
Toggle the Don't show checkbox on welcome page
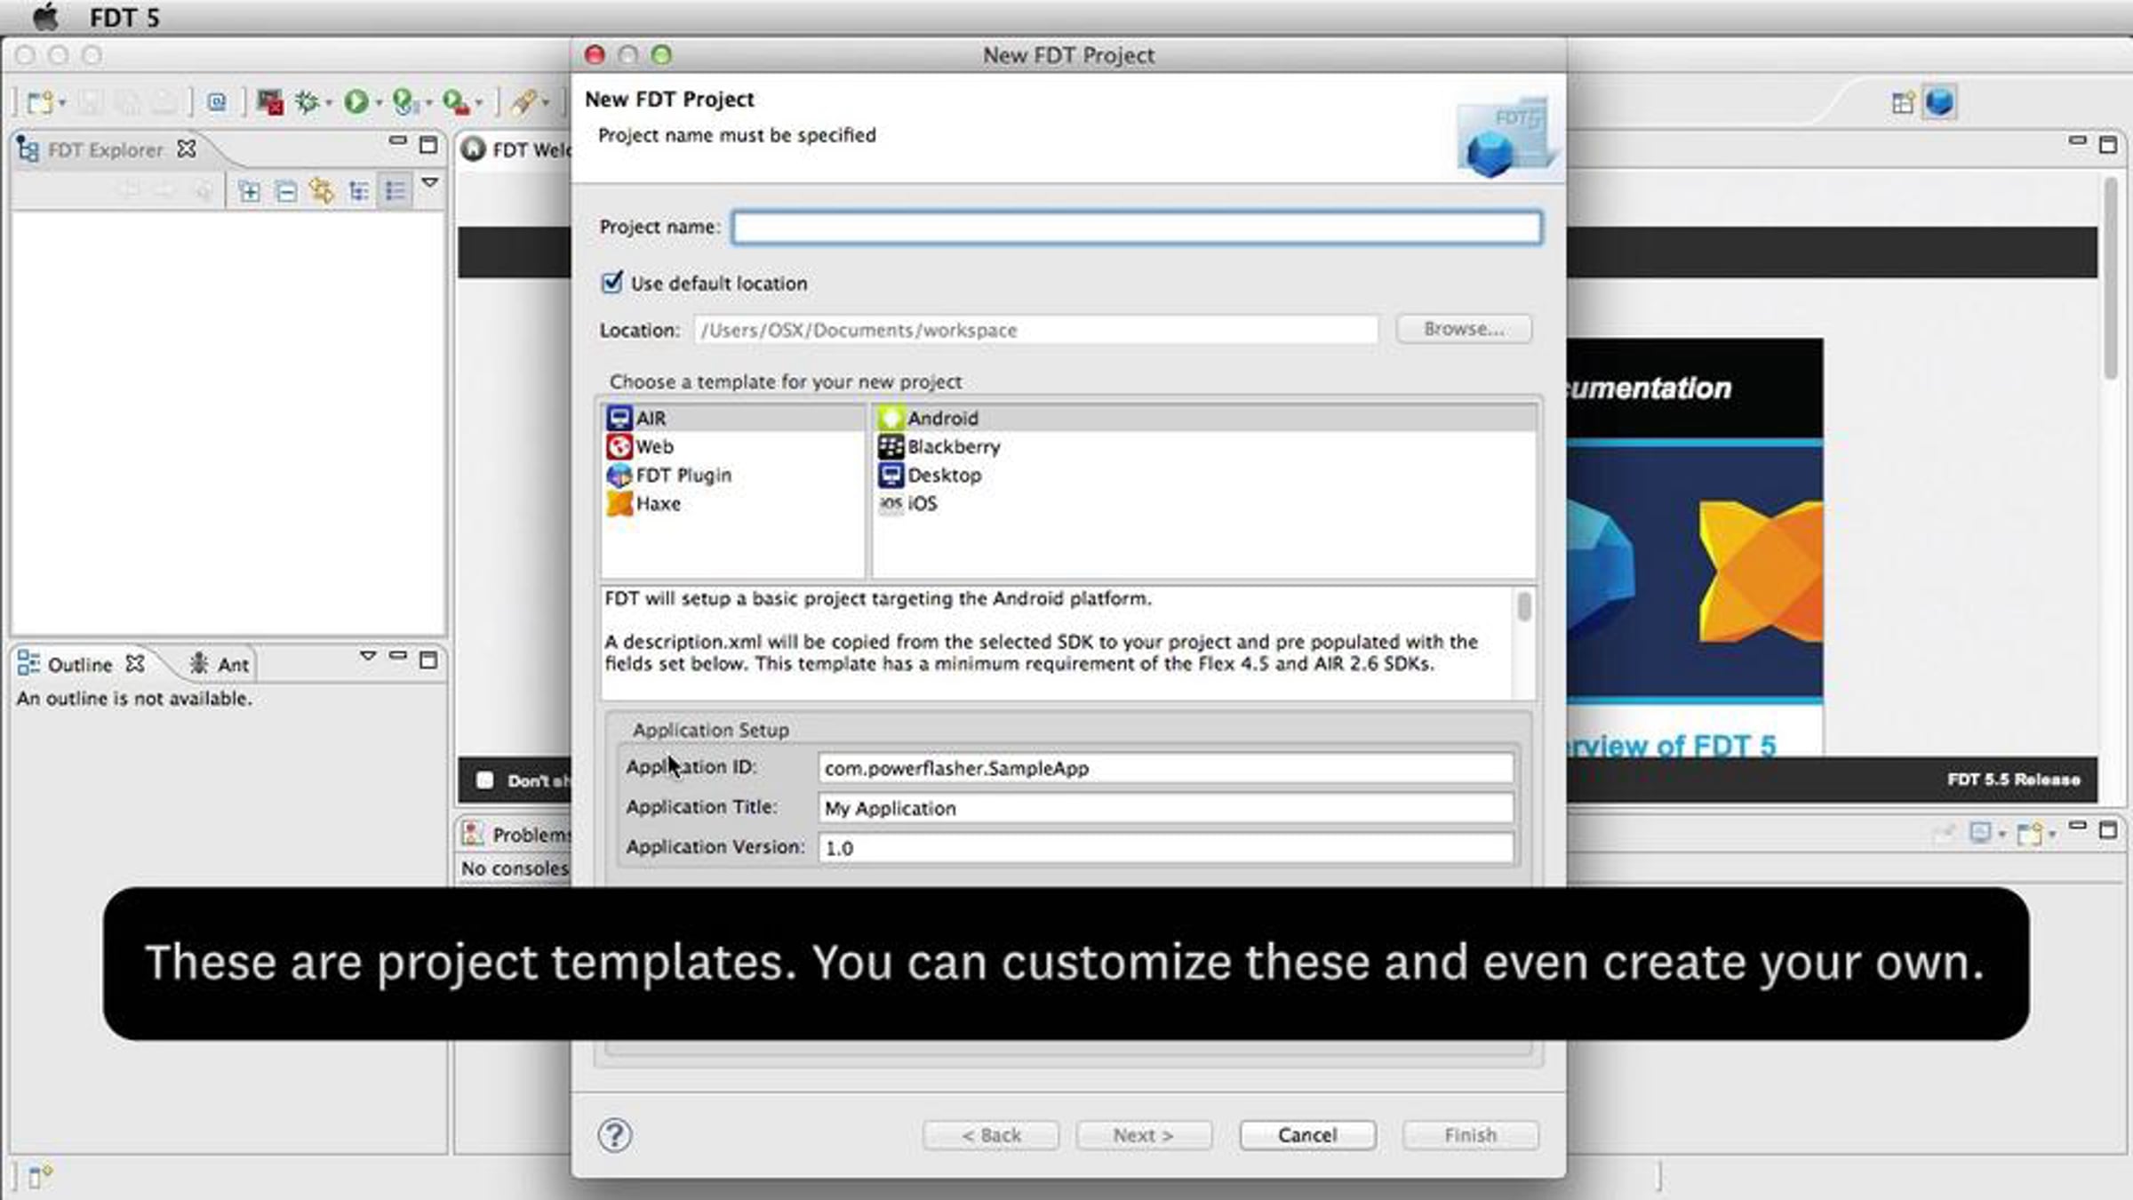point(484,780)
